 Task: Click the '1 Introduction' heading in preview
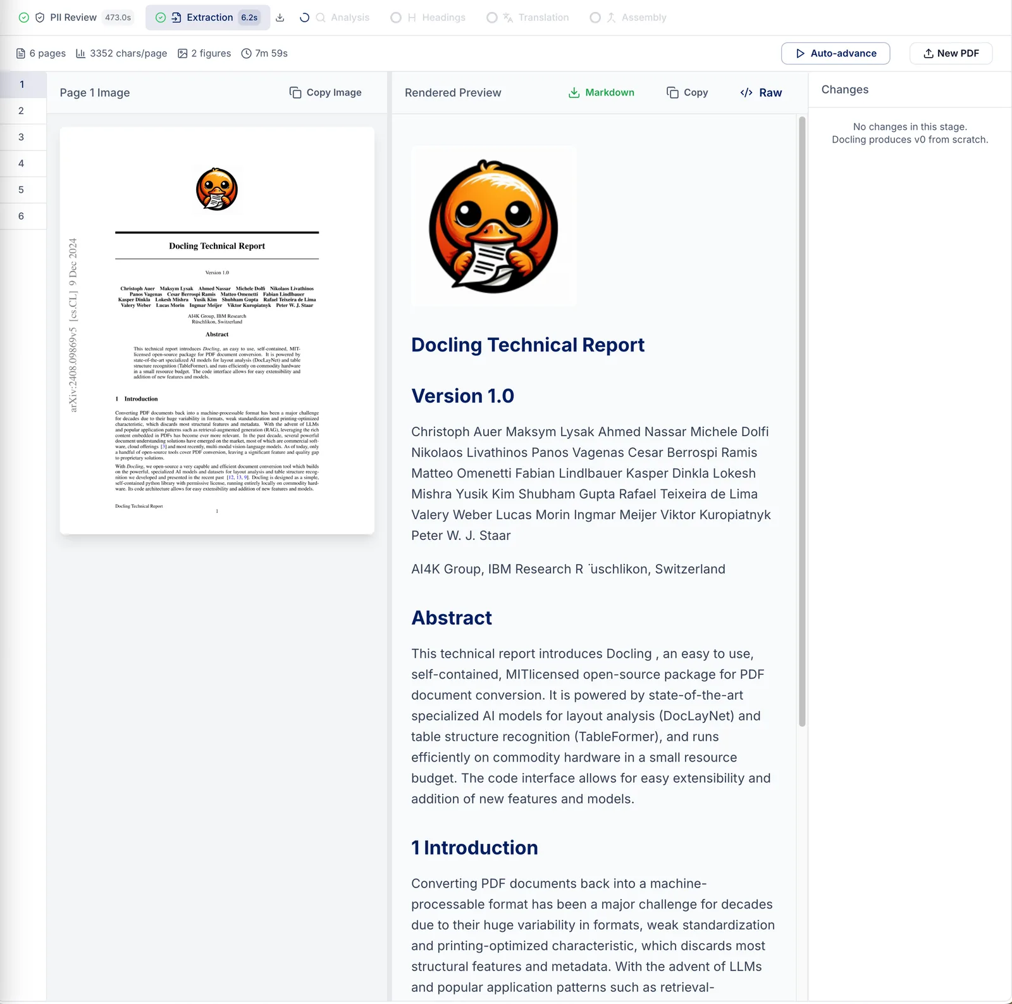tap(474, 848)
